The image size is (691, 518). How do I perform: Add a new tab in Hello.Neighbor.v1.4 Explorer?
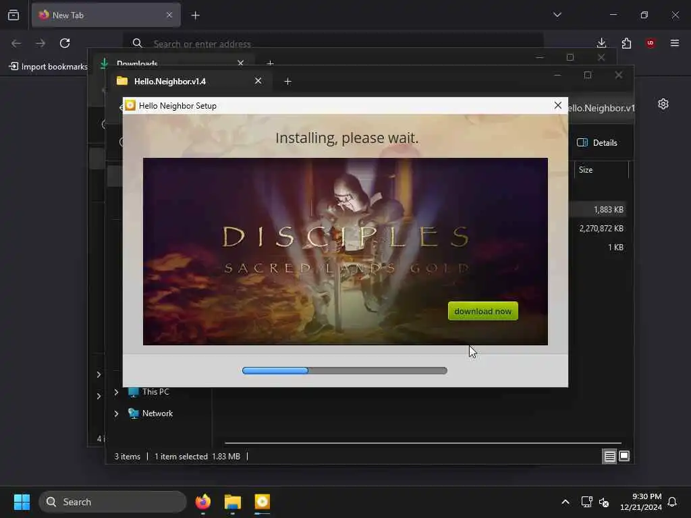[x=287, y=82]
